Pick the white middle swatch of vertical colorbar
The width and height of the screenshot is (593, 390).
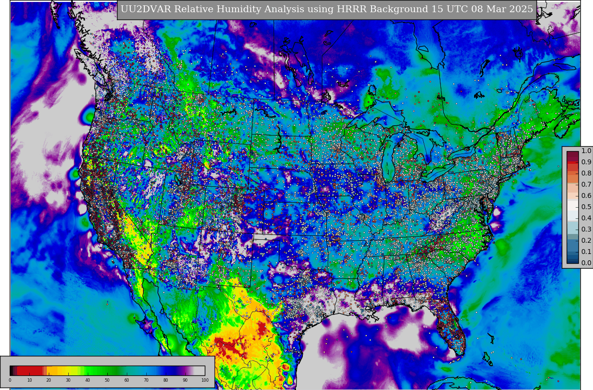point(573,205)
